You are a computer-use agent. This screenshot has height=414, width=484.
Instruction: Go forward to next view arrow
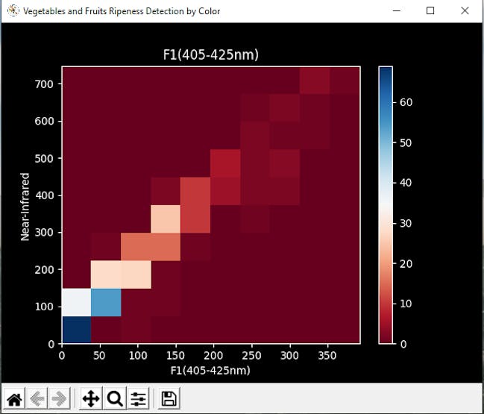click(59, 398)
